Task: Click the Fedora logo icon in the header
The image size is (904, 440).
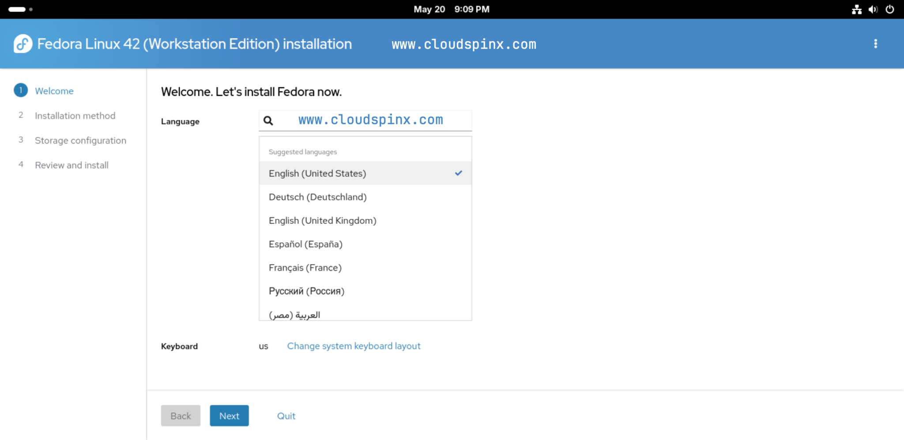Action: click(23, 44)
